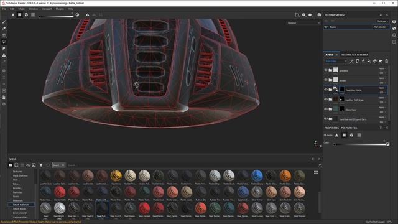
Task: Click the add fill layer bucket icon
Action: coord(369,61)
